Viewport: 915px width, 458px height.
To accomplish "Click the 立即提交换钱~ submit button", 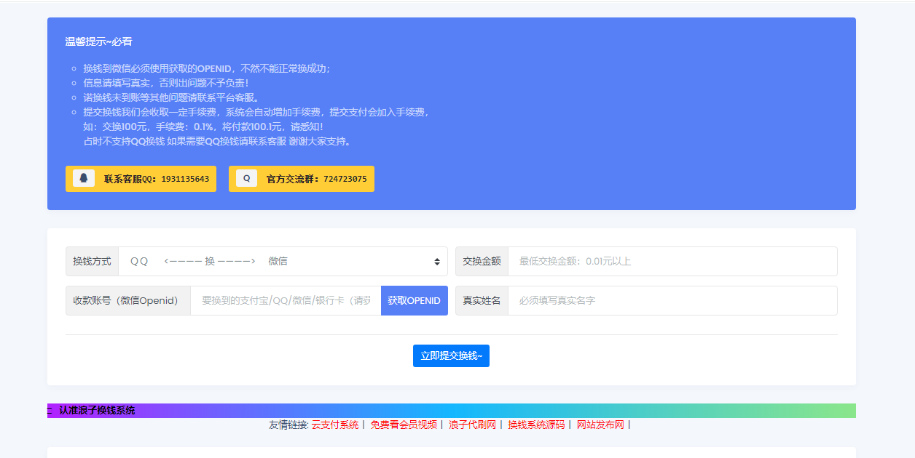I will 451,355.
